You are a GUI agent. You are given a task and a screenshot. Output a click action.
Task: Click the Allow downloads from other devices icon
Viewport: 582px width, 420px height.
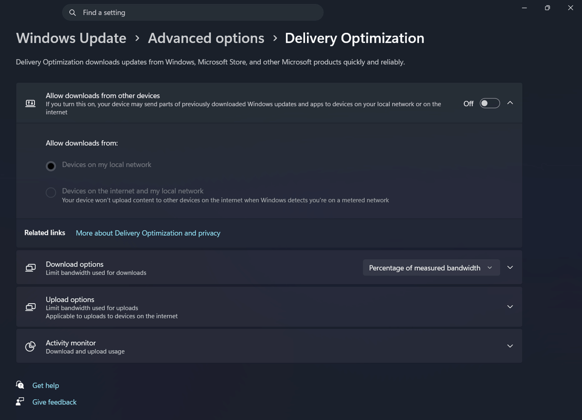pyautogui.click(x=30, y=103)
